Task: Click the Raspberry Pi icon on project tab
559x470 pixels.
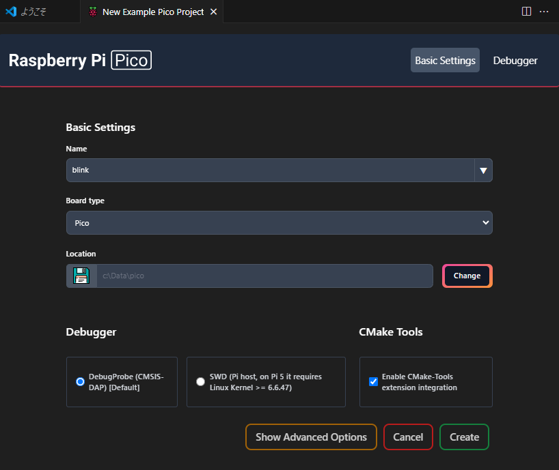Action: pyautogui.click(x=92, y=12)
